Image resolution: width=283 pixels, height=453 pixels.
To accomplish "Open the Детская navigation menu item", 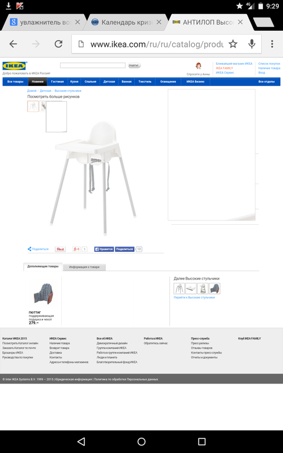I will coord(109,82).
